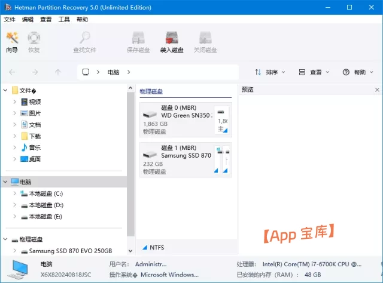Click X6X820240818JSC computer name
The image size is (383, 283).
(66, 275)
